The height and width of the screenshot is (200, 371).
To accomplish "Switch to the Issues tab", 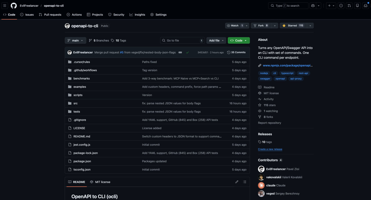I will pos(27,14).
